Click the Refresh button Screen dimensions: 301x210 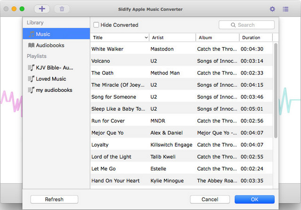(x=54, y=199)
